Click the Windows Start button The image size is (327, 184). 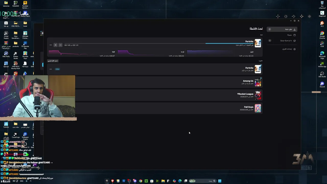click(x=220, y=181)
